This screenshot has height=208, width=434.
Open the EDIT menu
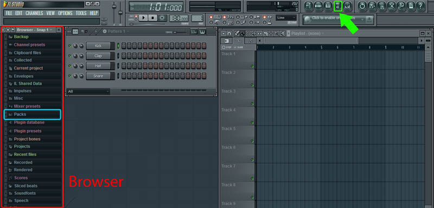19,13
